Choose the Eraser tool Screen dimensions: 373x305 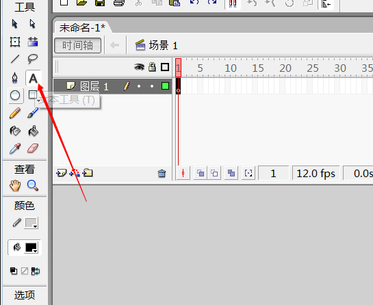pos(33,148)
